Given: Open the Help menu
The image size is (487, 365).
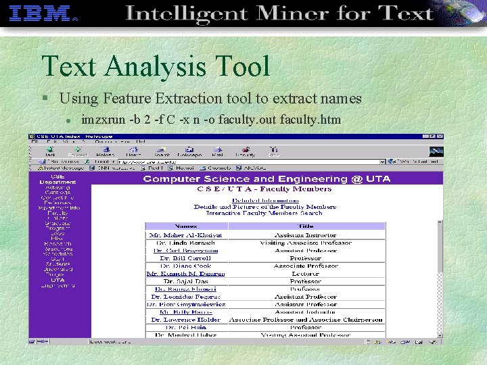Looking at the screenshot, I should (x=141, y=141).
